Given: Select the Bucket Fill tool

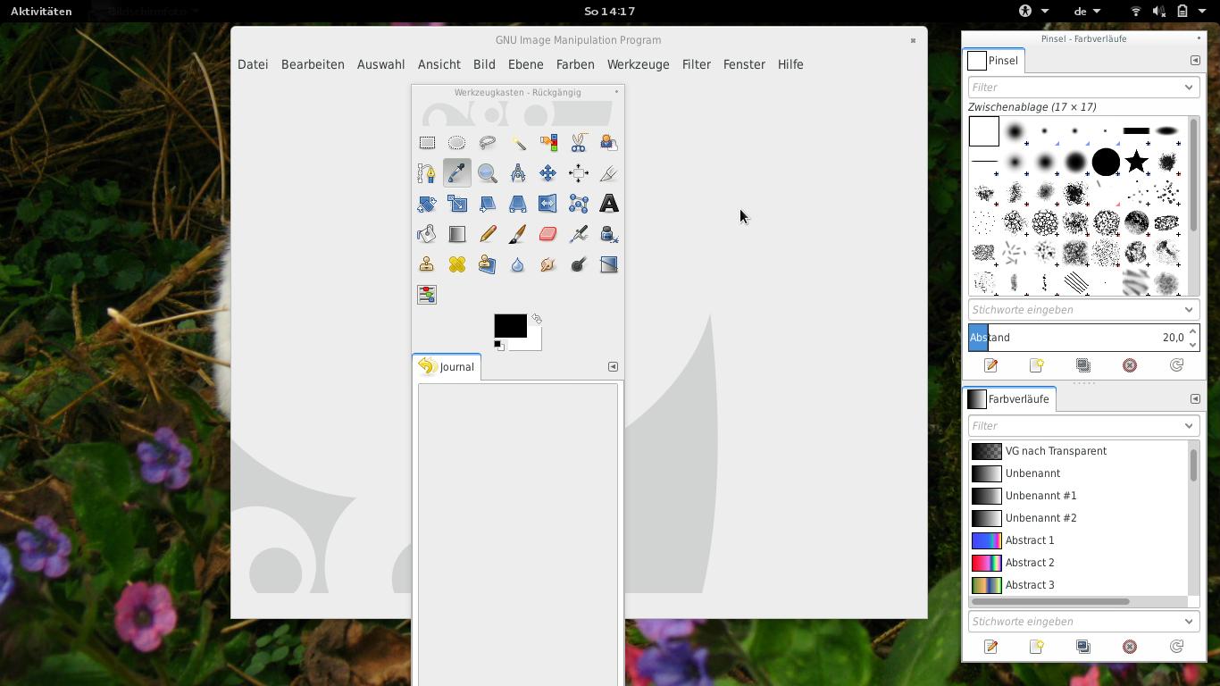Looking at the screenshot, I should point(427,234).
